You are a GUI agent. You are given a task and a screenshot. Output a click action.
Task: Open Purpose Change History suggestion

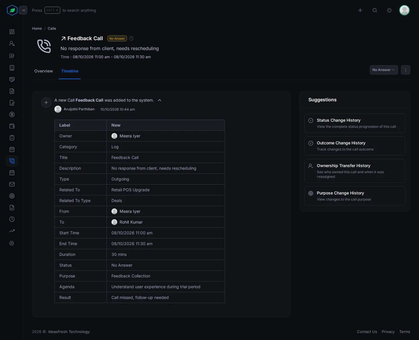pyautogui.click(x=355, y=196)
